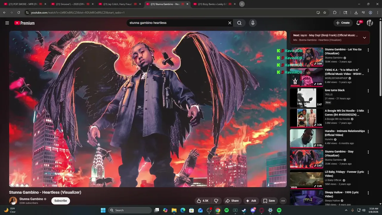Click the Create button
The height and width of the screenshot is (215, 382).
click(343, 23)
